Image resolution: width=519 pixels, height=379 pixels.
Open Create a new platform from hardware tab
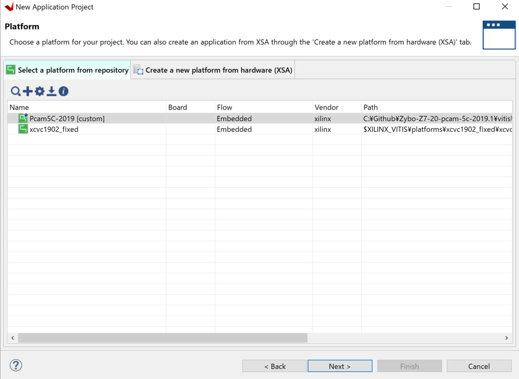tap(213, 70)
